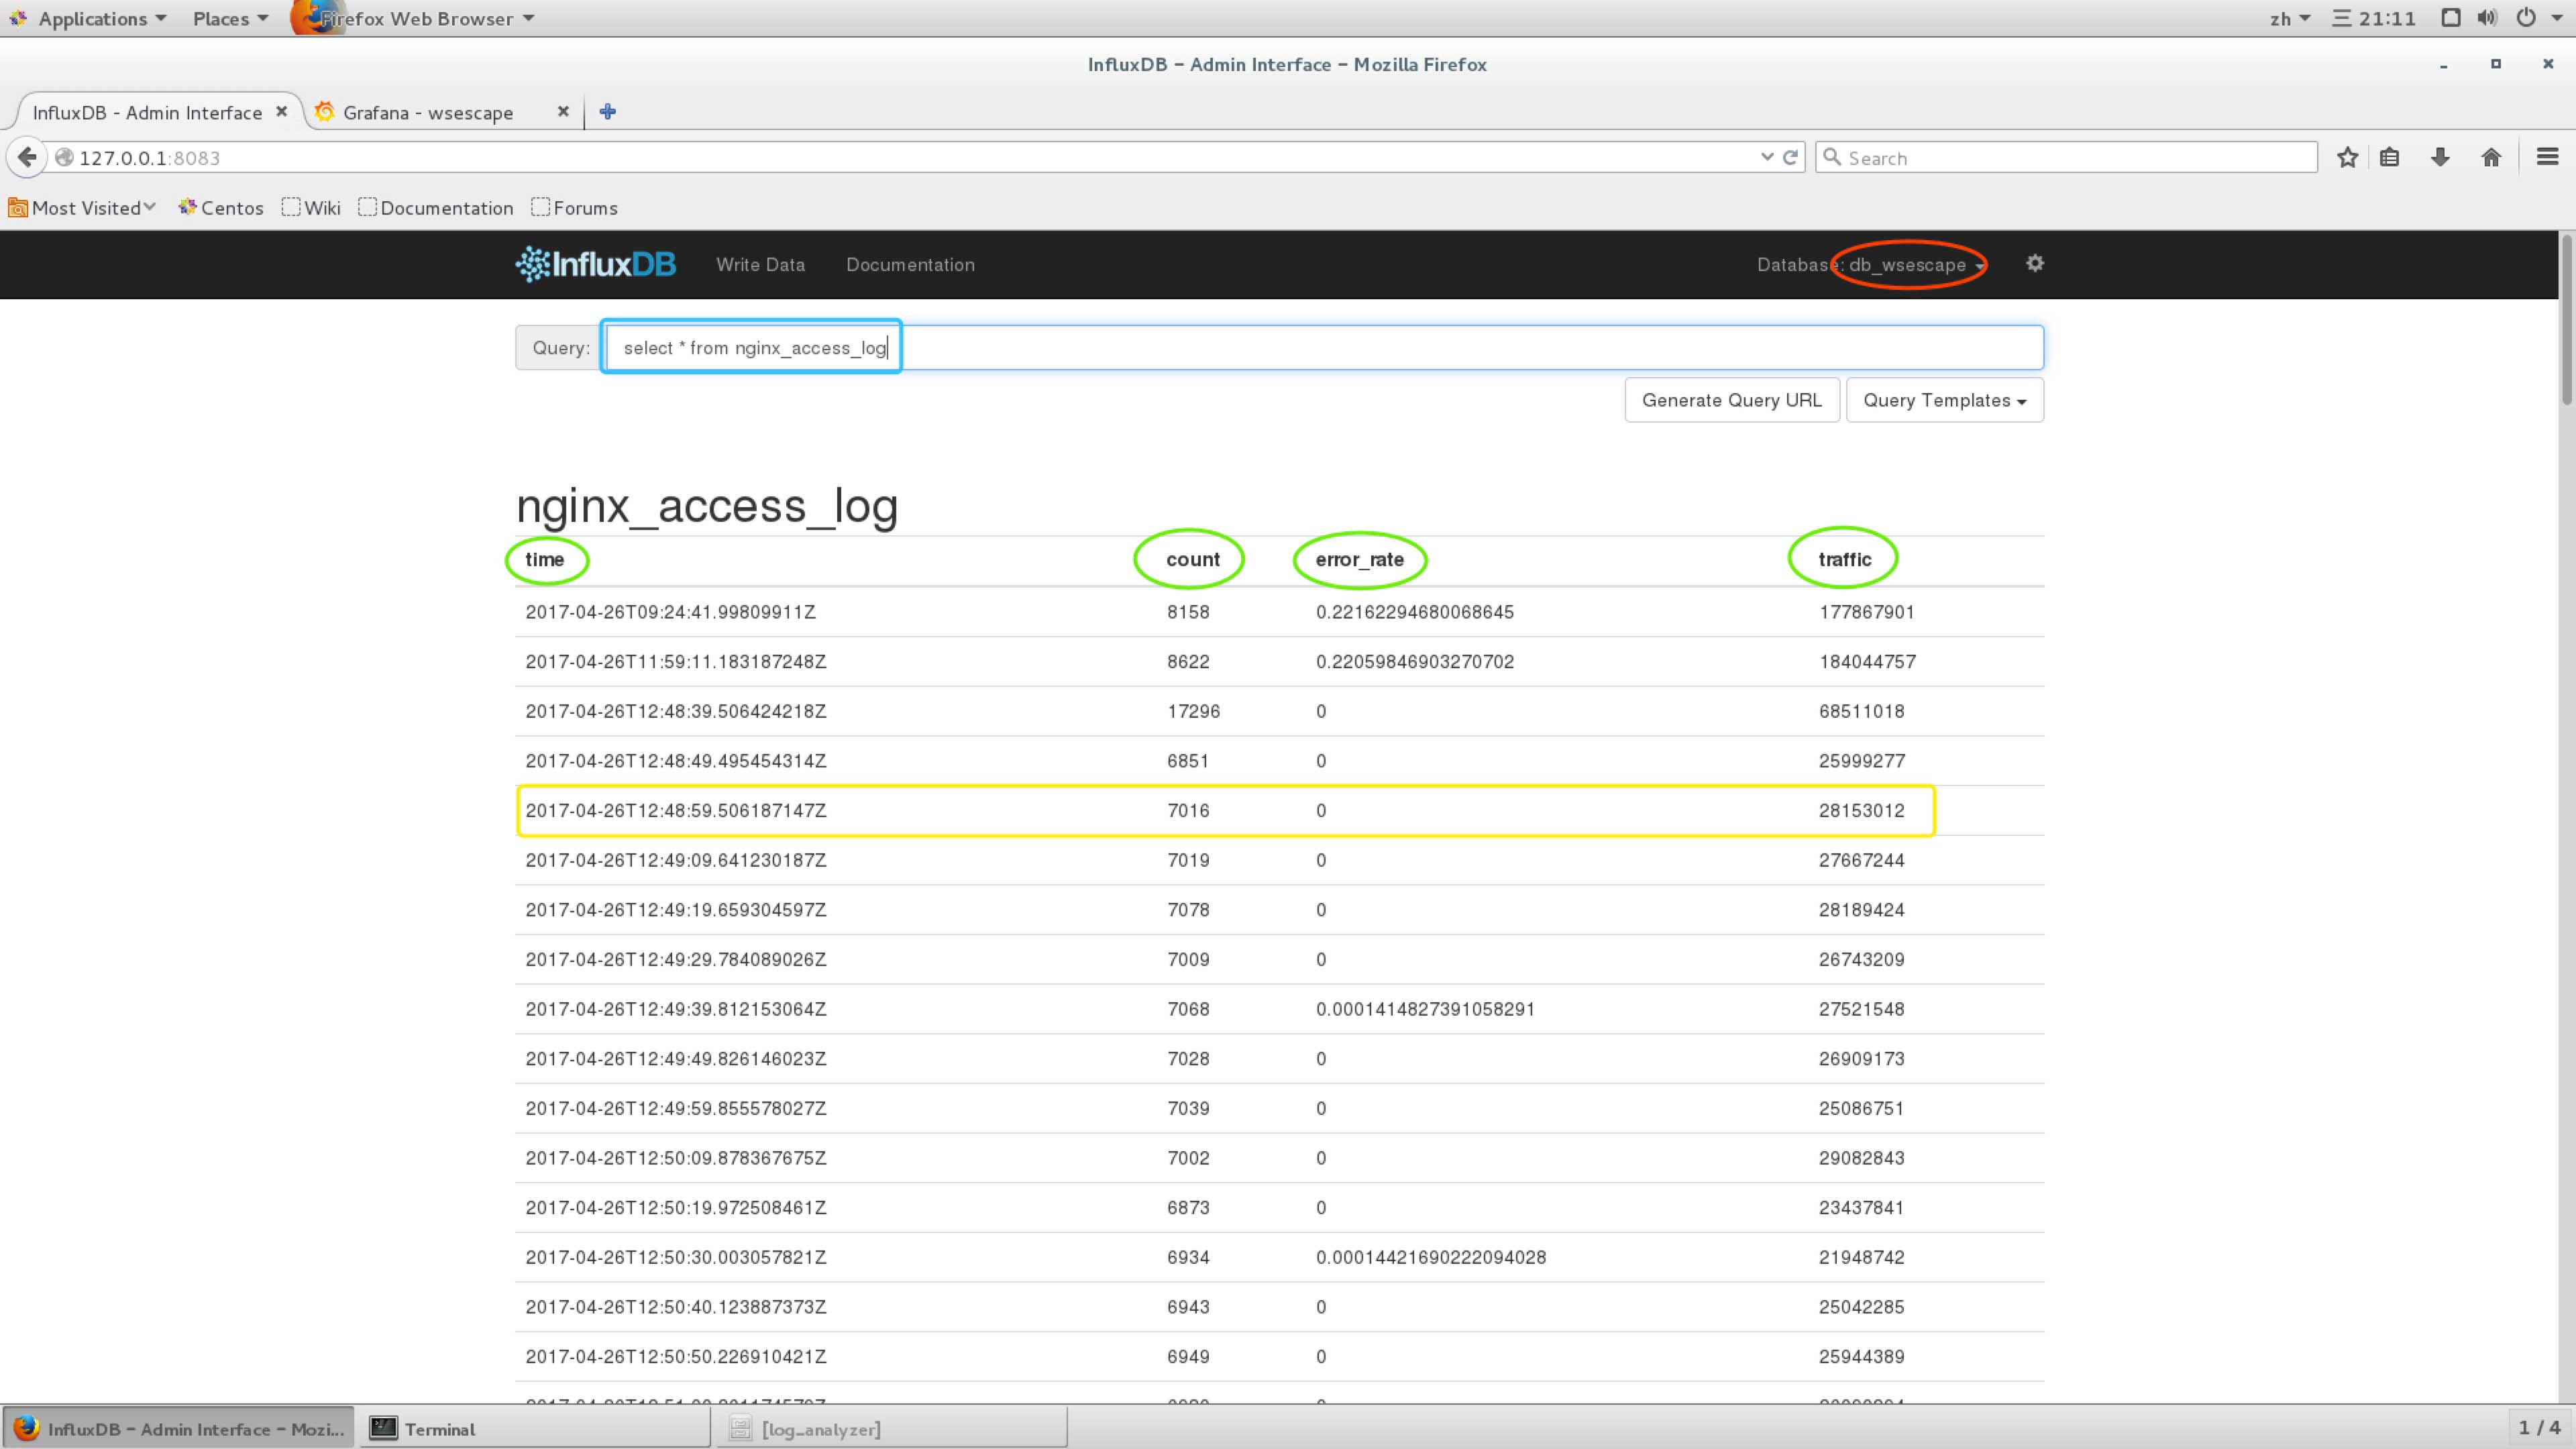Click the browser back arrow button

coord(27,157)
